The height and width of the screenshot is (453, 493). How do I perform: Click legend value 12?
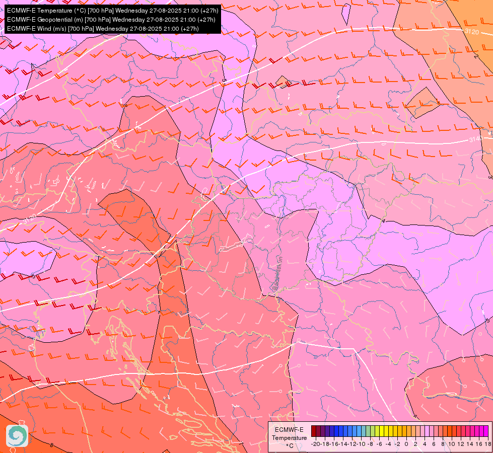tap(461, 444)
